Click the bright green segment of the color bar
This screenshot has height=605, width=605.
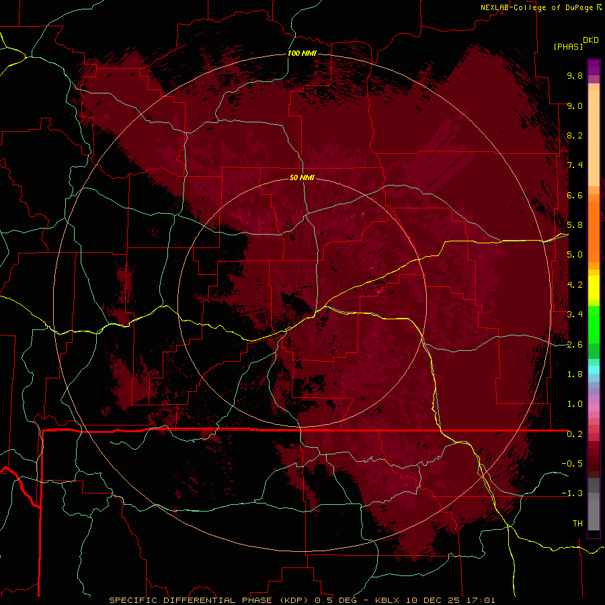pos(594,324)
